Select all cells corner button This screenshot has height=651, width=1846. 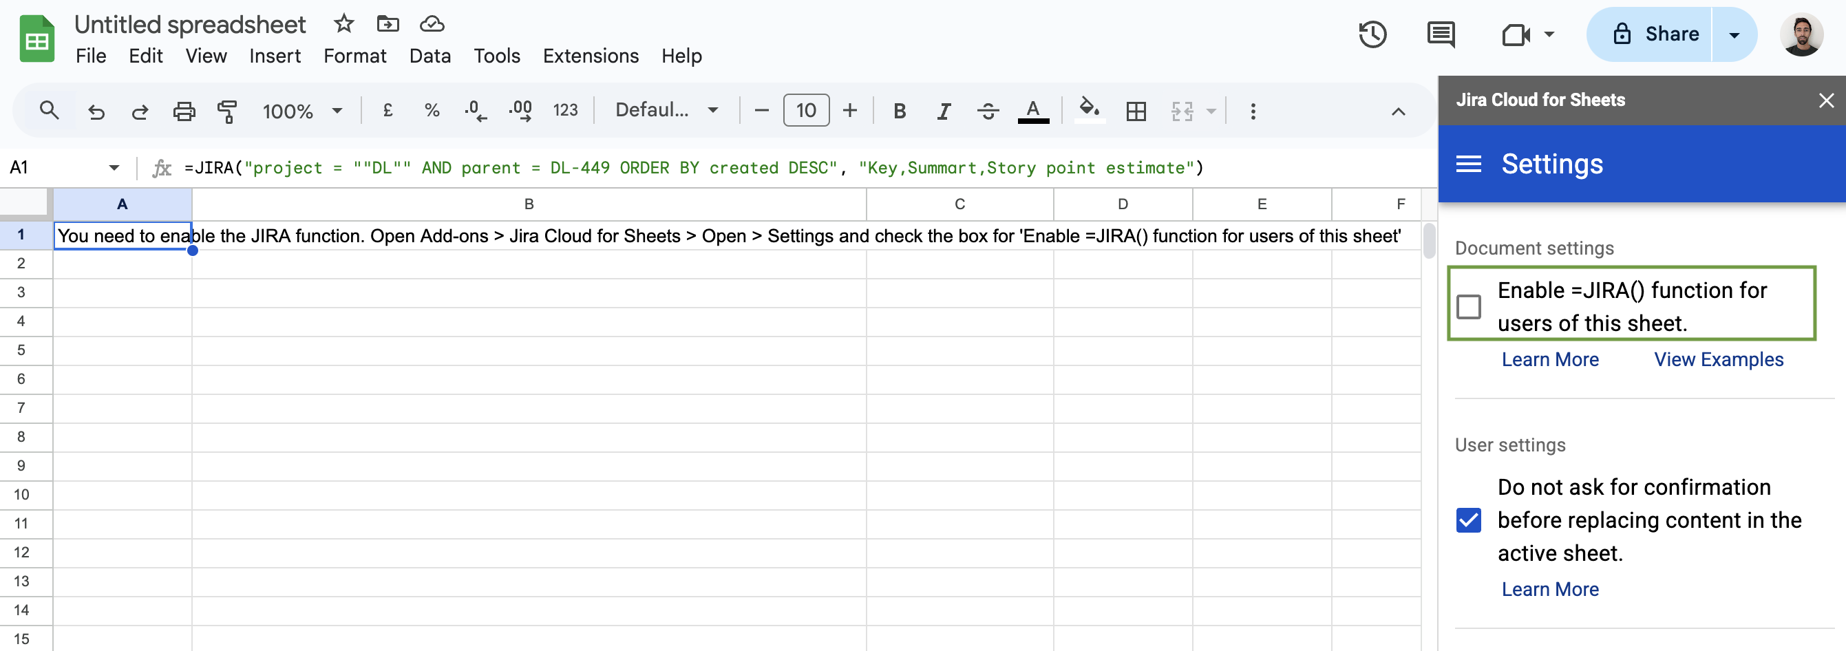point(25,204)
